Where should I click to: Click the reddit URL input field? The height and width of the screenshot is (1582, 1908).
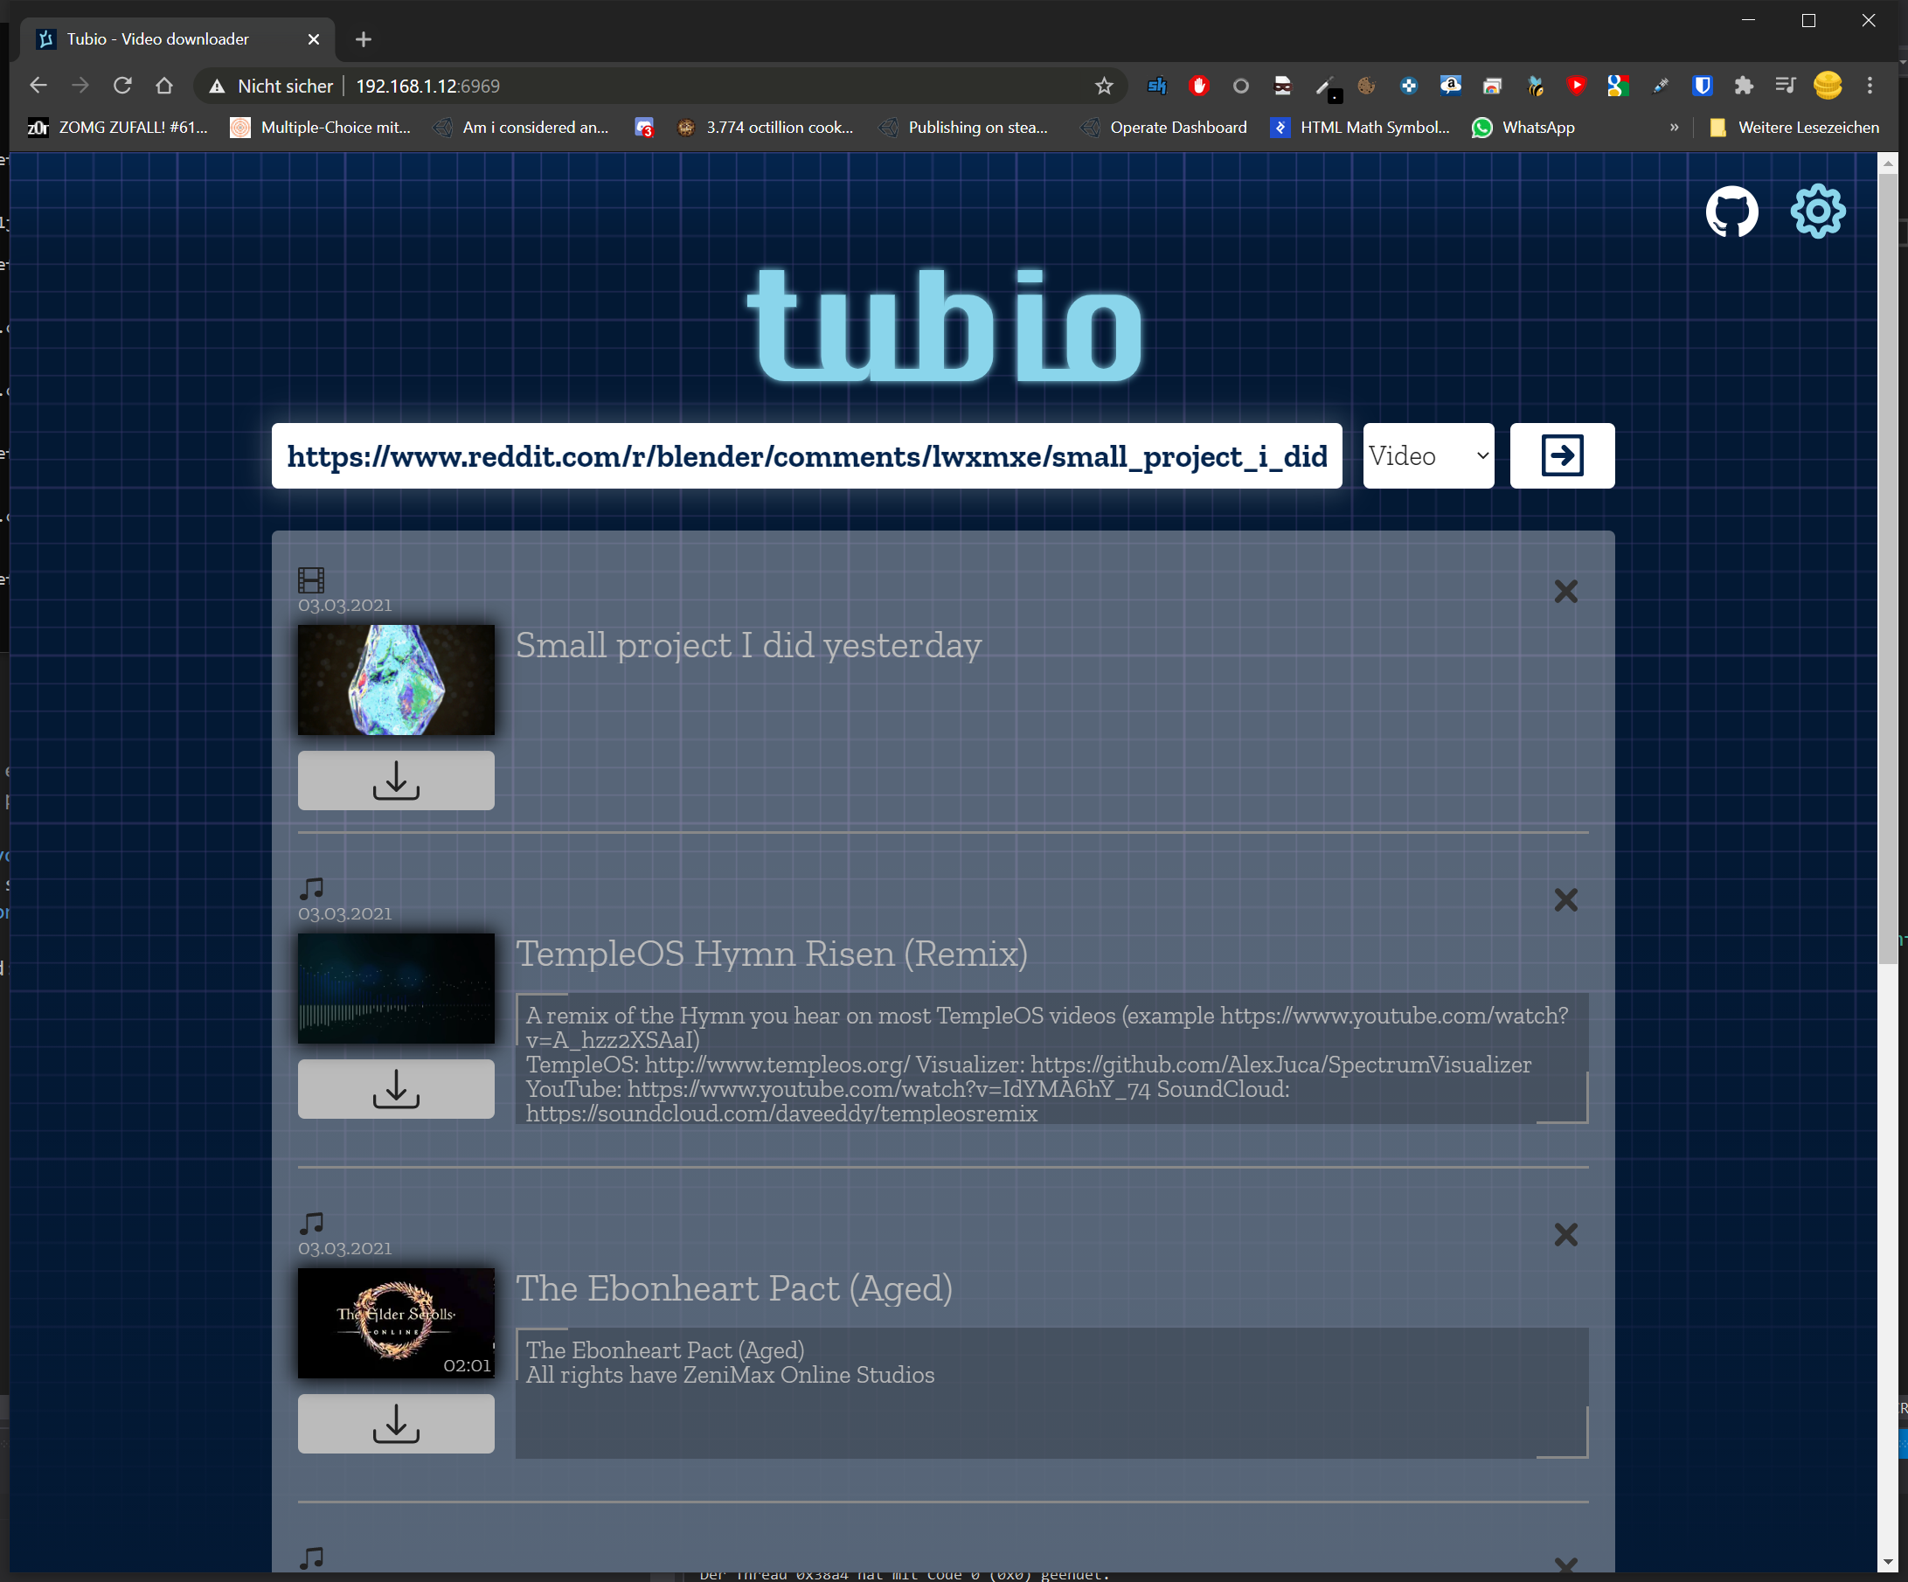point(806,455)
